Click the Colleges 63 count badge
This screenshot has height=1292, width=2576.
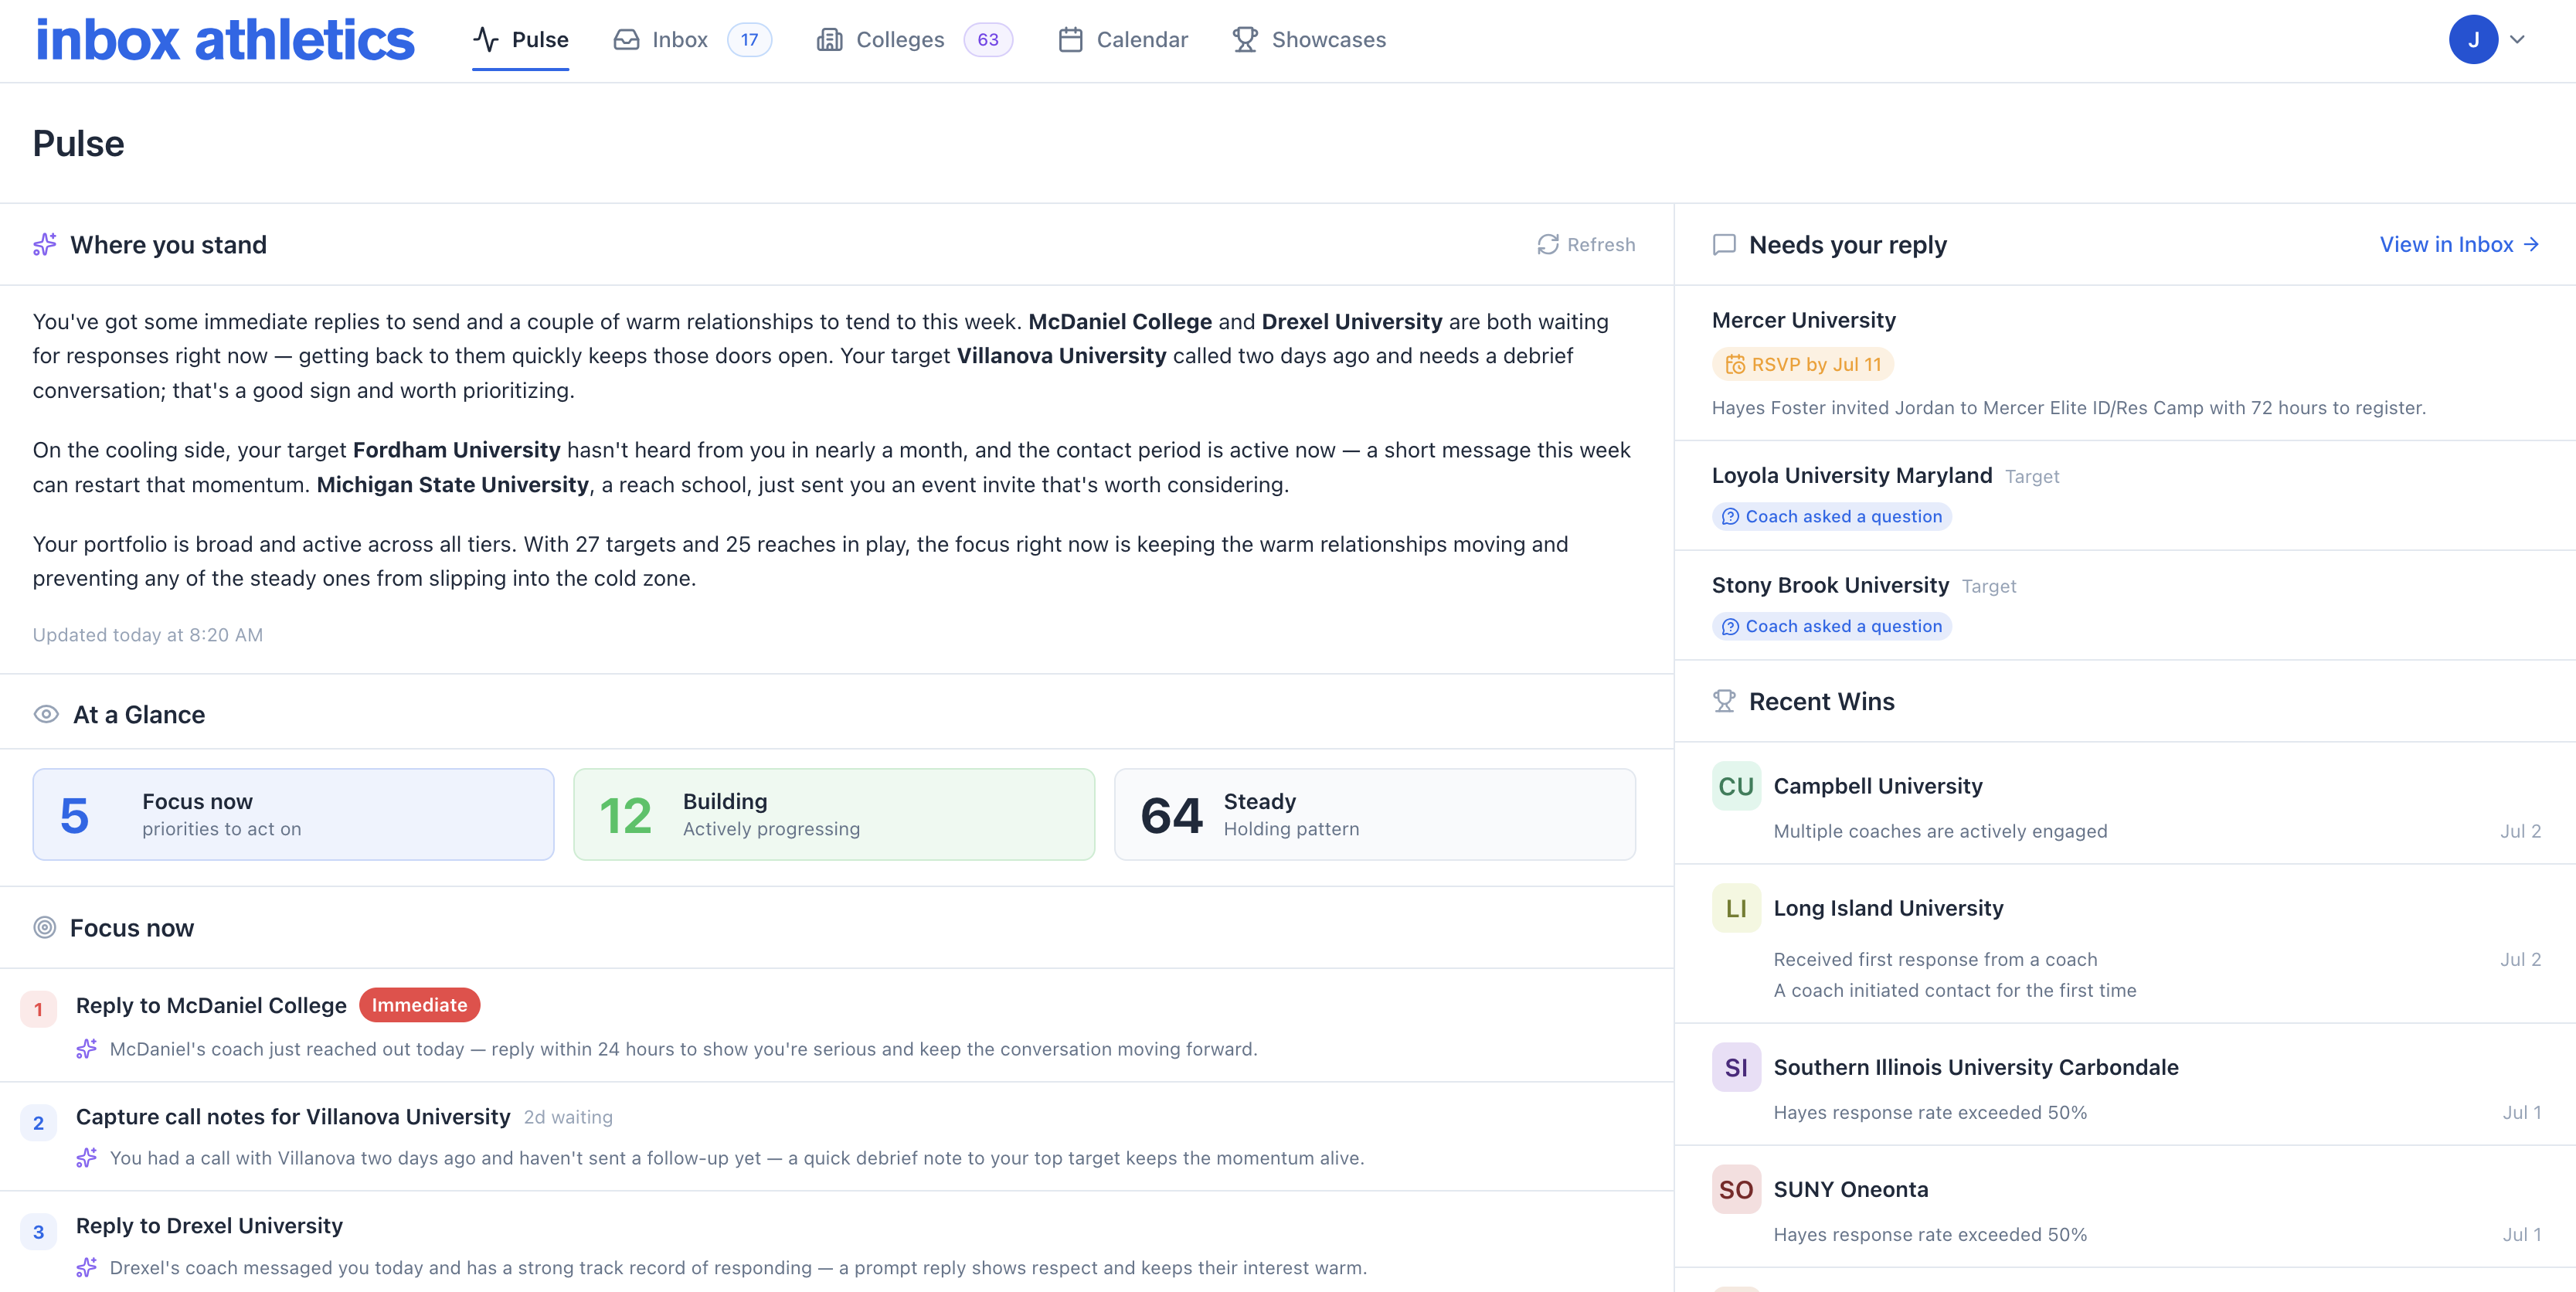tap(988, 40)
